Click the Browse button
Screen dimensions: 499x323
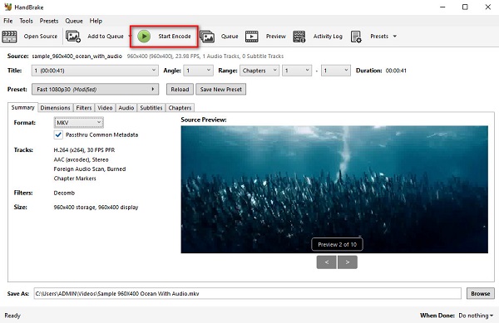(481, 293)
